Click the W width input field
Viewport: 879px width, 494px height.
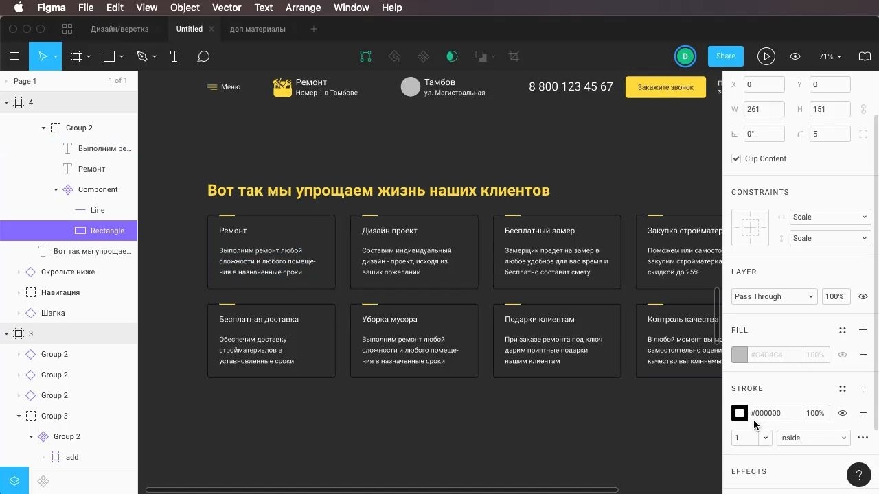click(764, 109)
